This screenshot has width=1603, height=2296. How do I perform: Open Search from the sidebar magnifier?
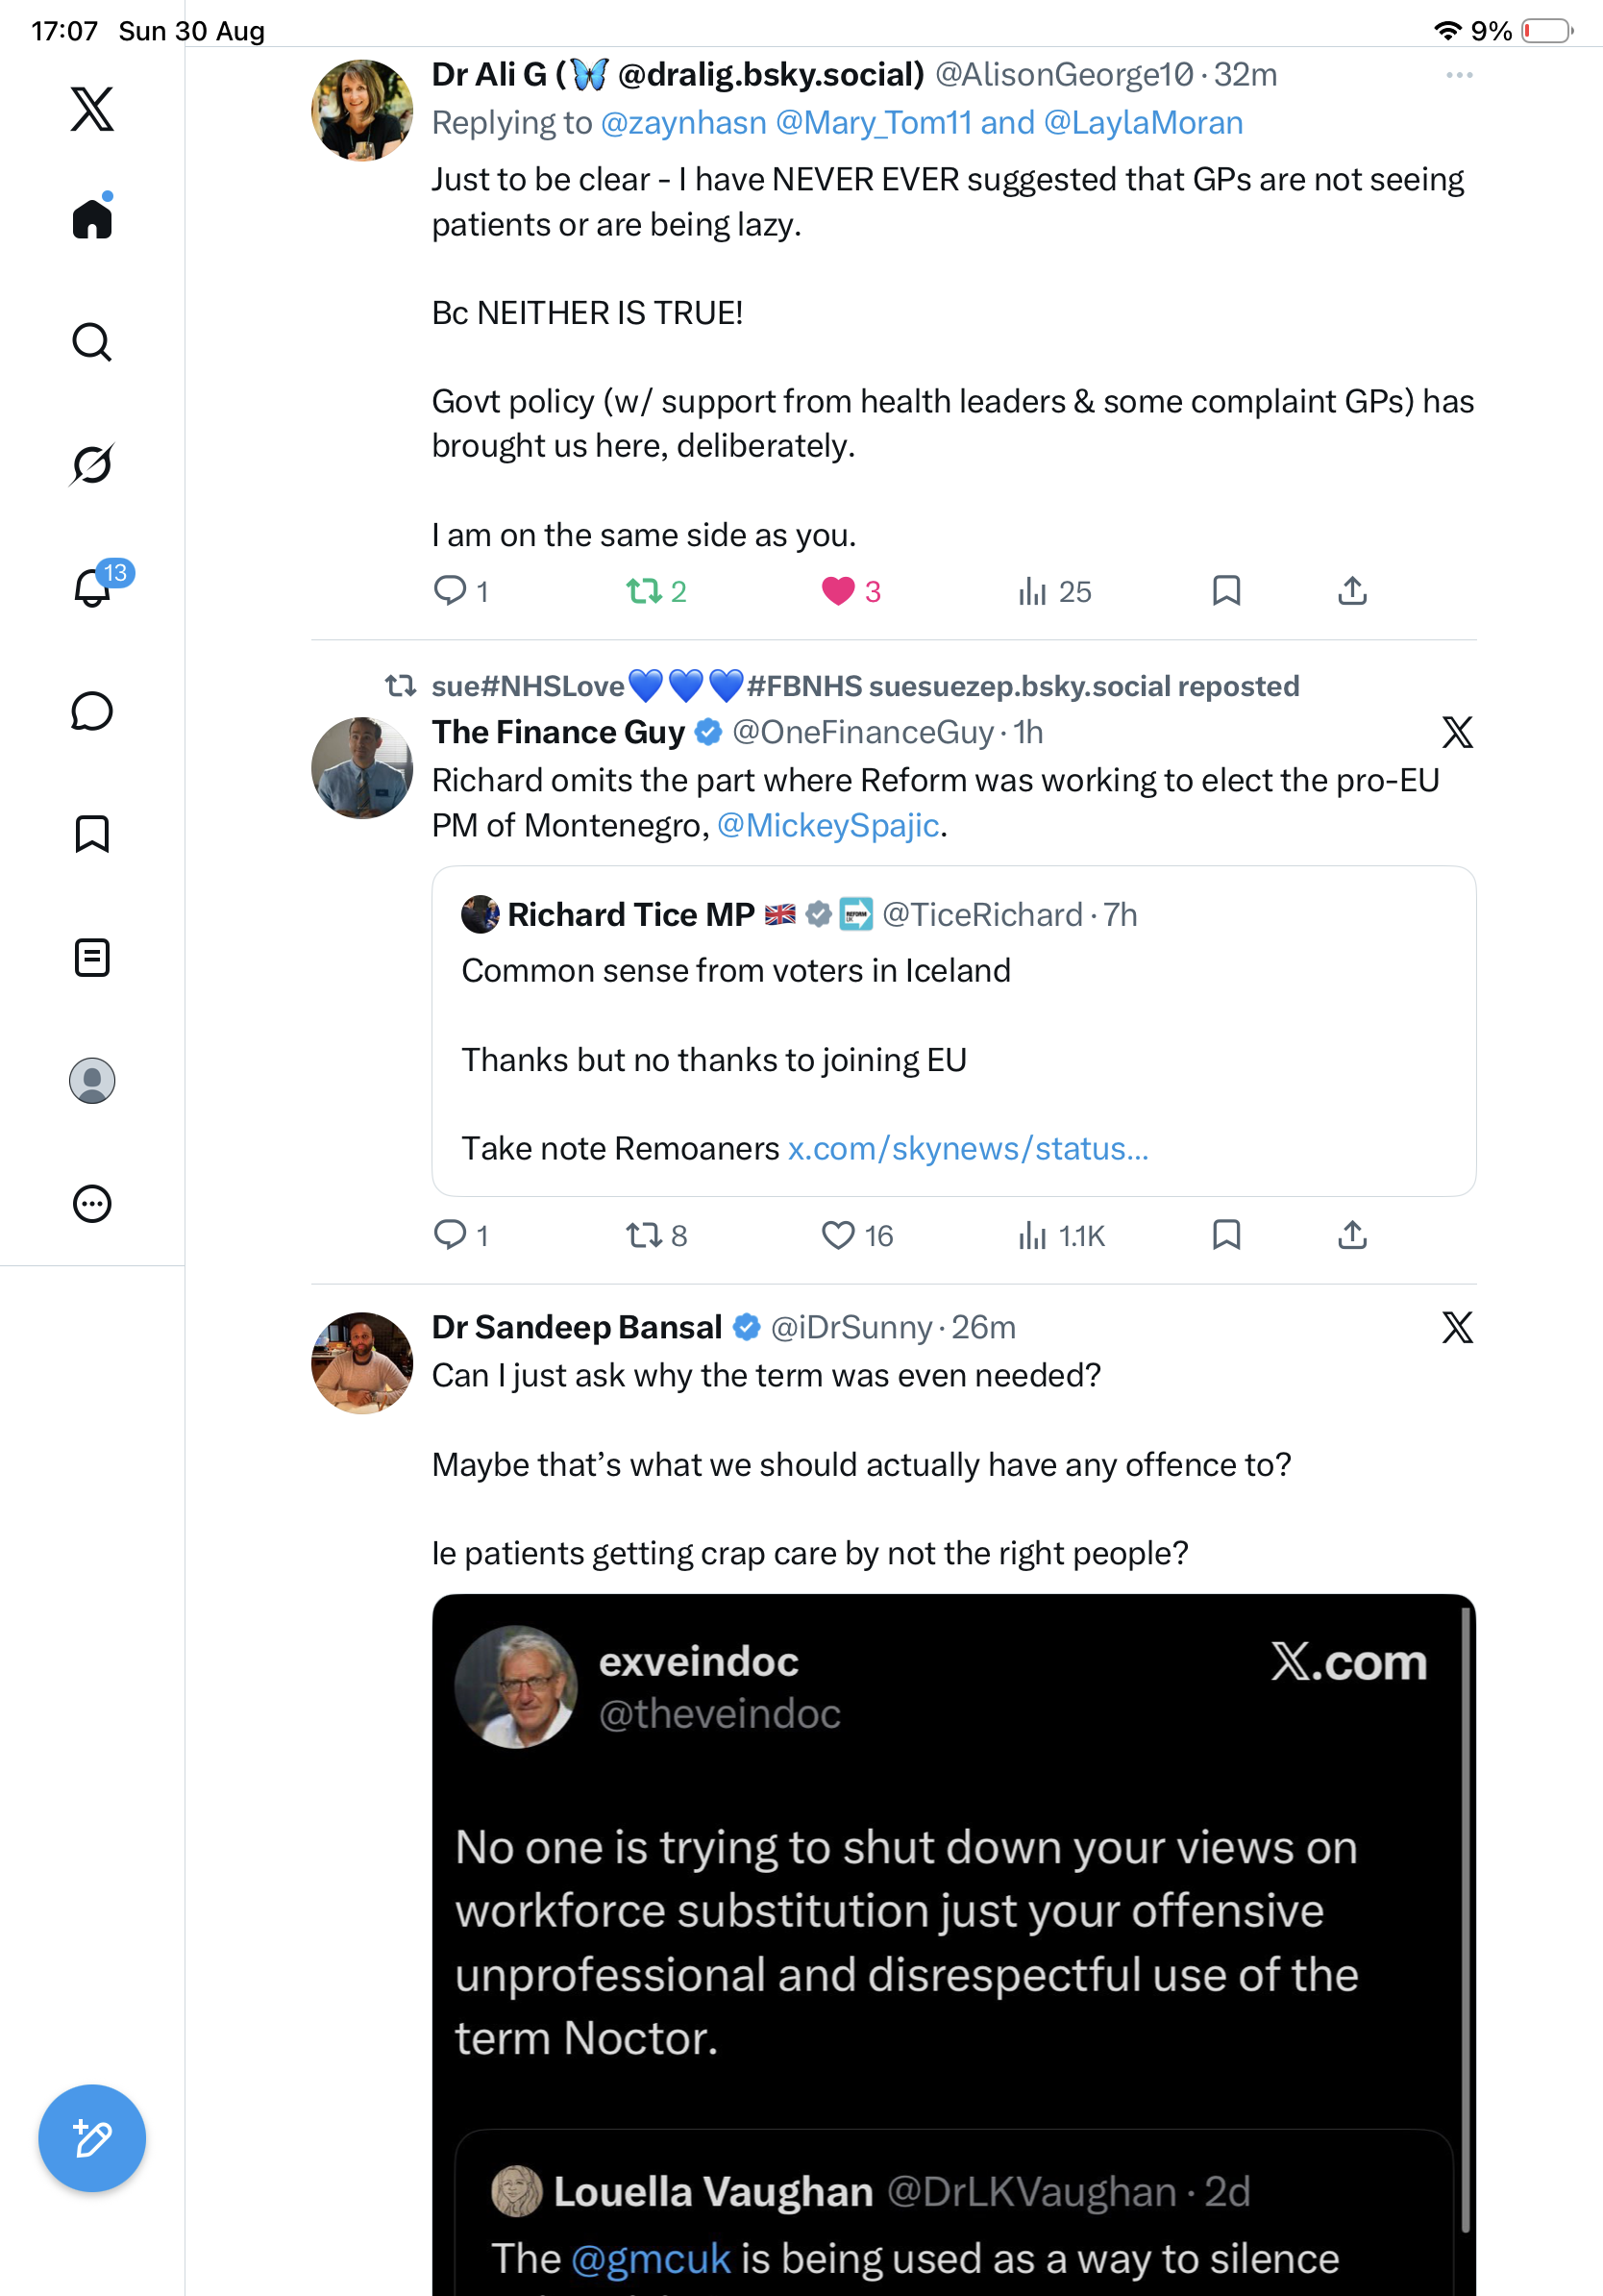[92, 342]
